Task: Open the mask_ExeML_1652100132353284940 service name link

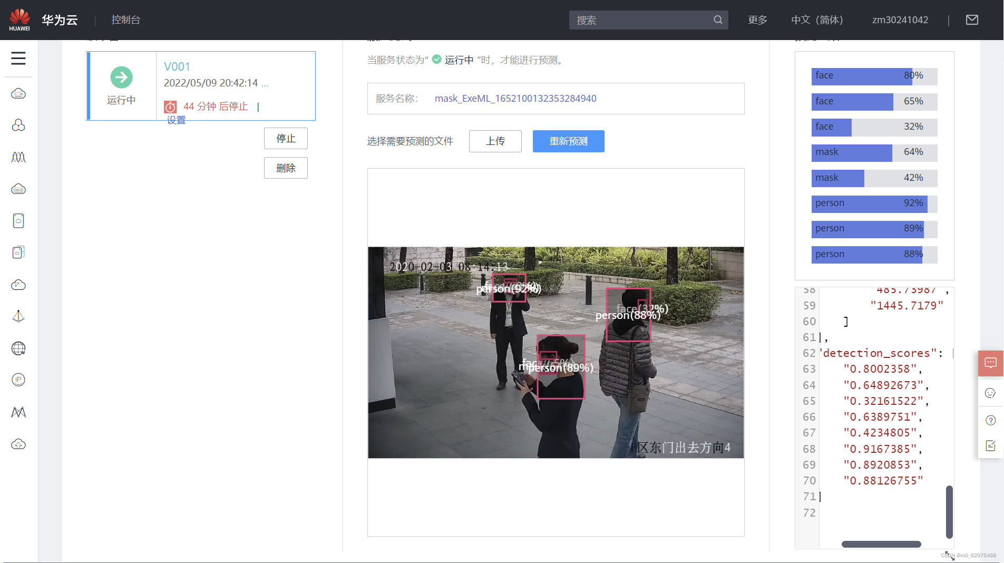Action: click(515, 99)
